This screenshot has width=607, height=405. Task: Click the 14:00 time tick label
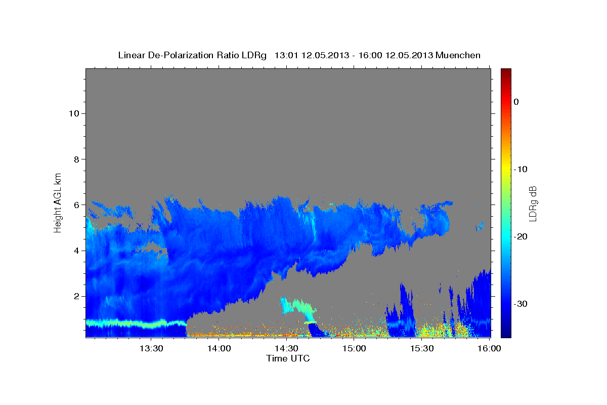click(220, 348)
